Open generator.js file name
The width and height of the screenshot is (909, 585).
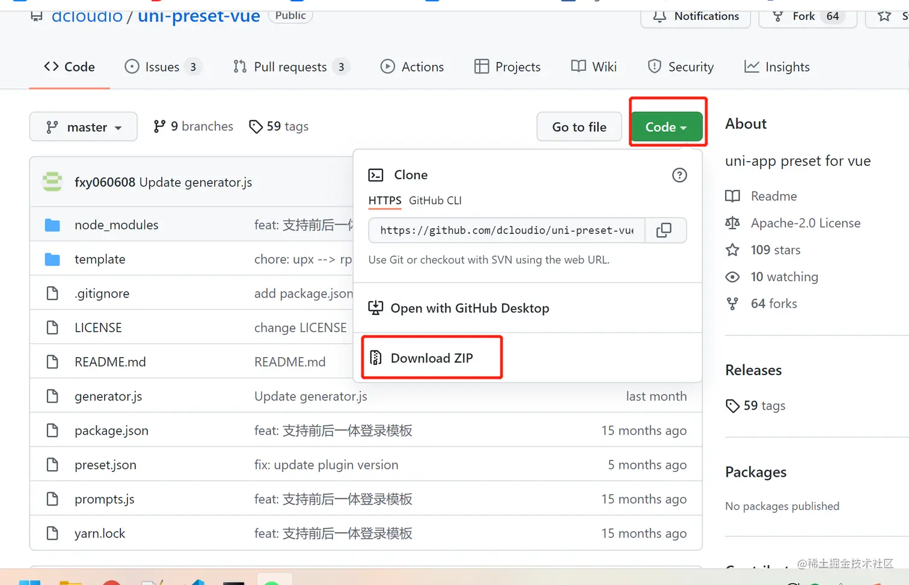(108, 396)
